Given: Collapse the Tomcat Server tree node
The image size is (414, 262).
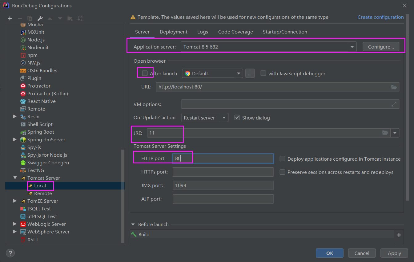Looking at the screenshot, I should click(15, 178).
